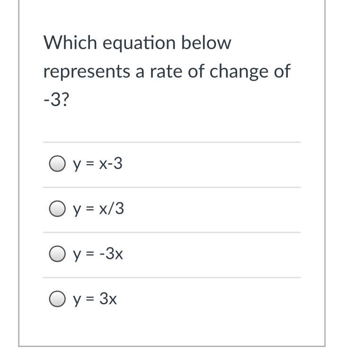The image size is (355, 355).
Task: Mark the y = -3x radio option
Action: click(57, 254)
